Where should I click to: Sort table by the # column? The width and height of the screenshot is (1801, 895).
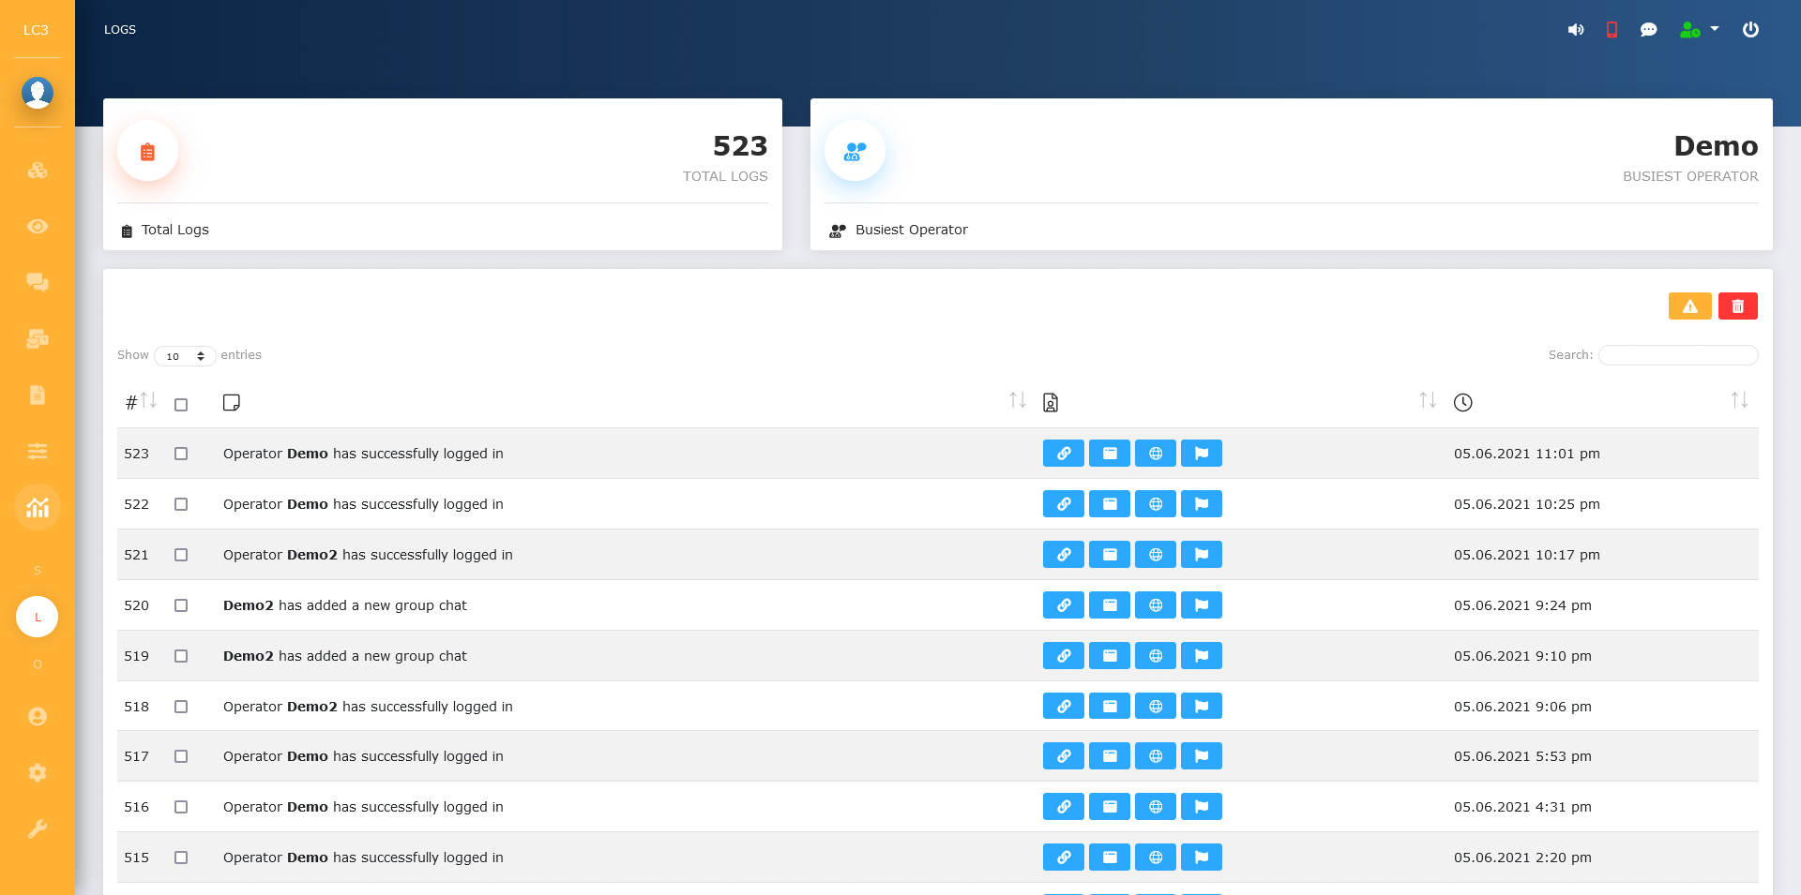click(x=141, y=402)
